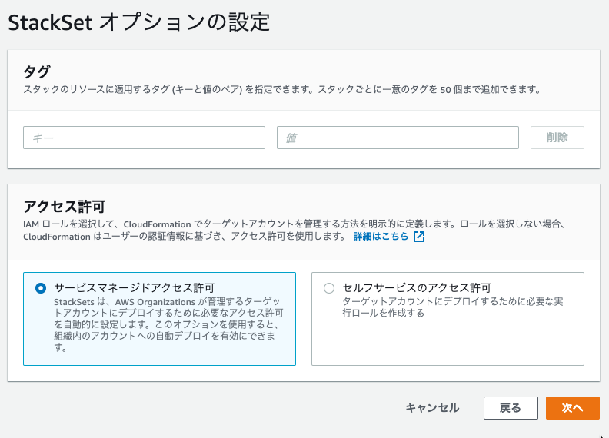Click the キャンセル button
This screenshot has height=438, width=609.
click(432, 408)
